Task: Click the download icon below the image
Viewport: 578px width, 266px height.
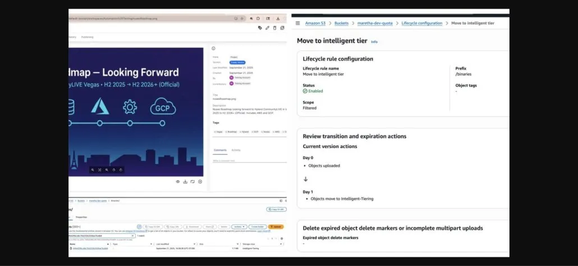Action: 185,182
